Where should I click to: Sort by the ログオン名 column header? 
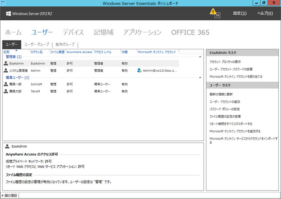[37, 52]
